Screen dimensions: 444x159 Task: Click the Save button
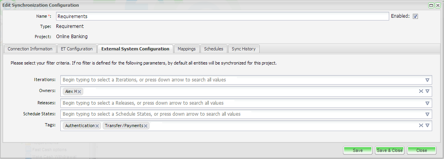(358, 150)
